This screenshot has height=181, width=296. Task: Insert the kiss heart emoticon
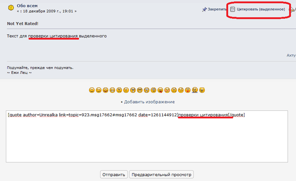[188, 90]
